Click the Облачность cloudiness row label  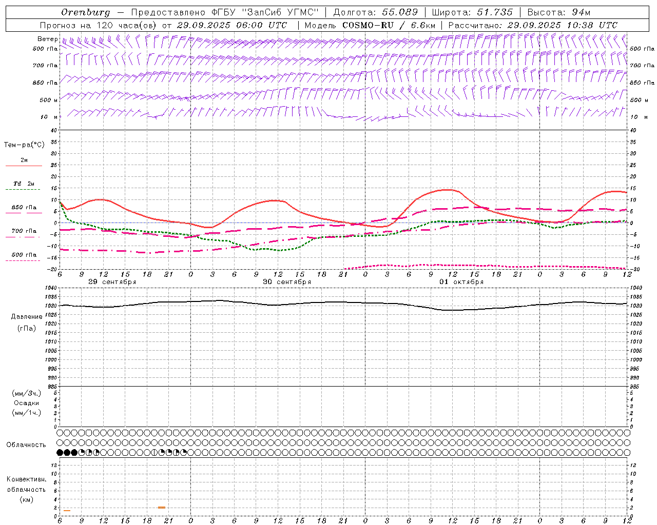click(x=26, y=445)
